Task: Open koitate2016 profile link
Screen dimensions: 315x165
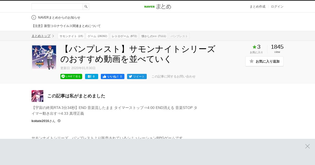Action: coord(40,121)
